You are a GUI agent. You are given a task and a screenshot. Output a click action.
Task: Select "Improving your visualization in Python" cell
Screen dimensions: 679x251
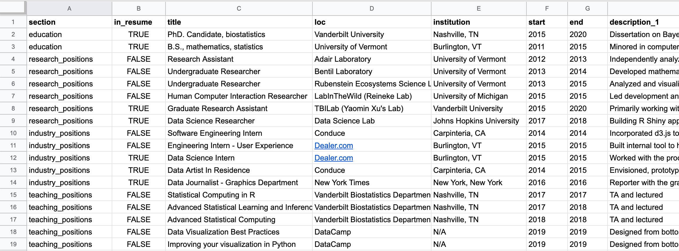pyautogui.click(x=231, y=244)
